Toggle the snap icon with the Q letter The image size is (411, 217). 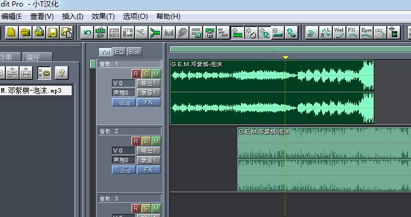pos(264,33)
